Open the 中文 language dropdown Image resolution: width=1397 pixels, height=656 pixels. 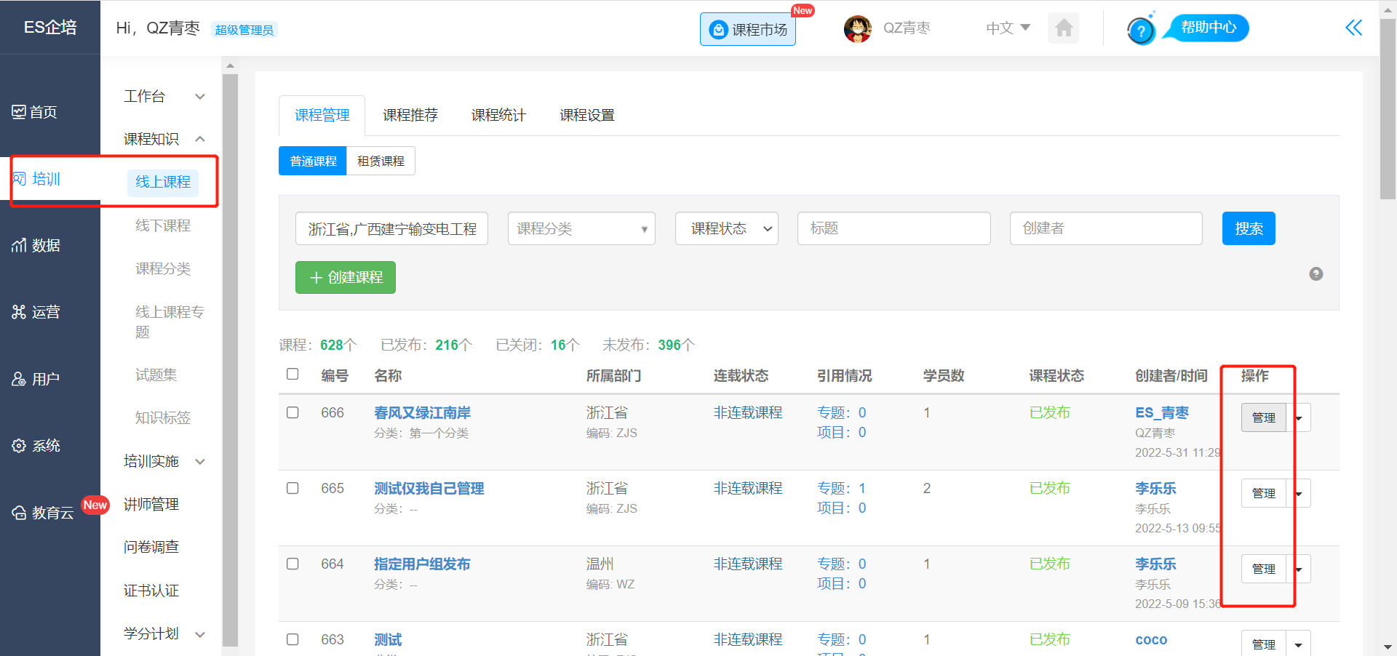coord(1008,28)
